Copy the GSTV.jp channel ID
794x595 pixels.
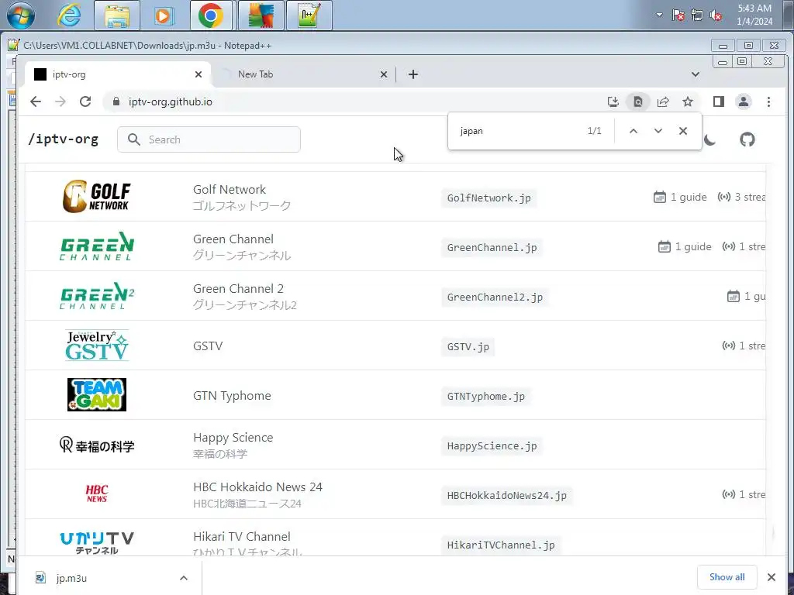[x=468, y=346]
